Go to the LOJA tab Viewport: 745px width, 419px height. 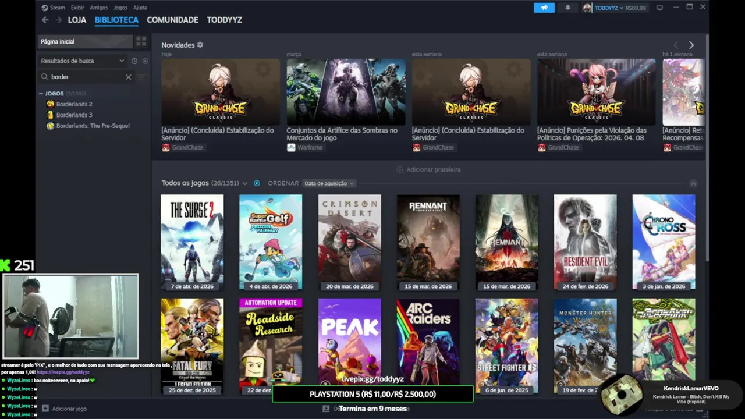(77, 20)
